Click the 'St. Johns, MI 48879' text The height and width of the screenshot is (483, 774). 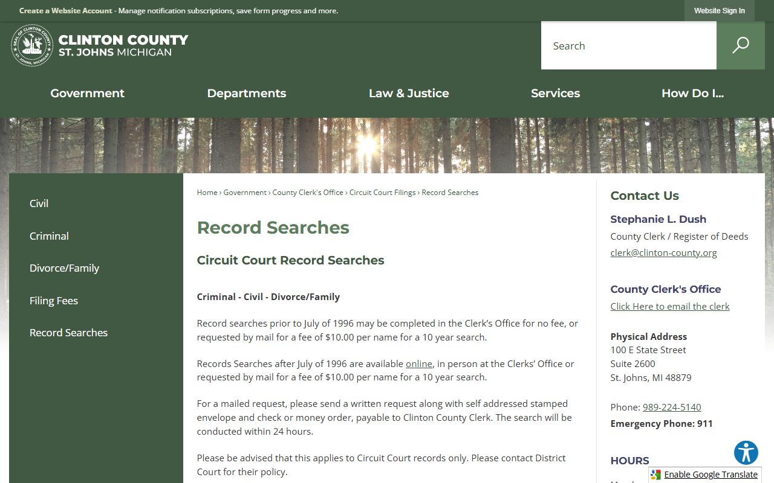click(x=651, y=378)
